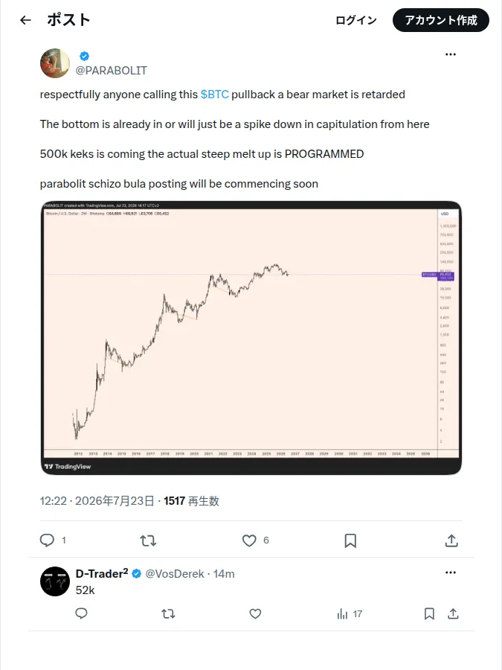Like the main post with 6 likes
Screen dimensions: 502x670
(x=249, y=540)
